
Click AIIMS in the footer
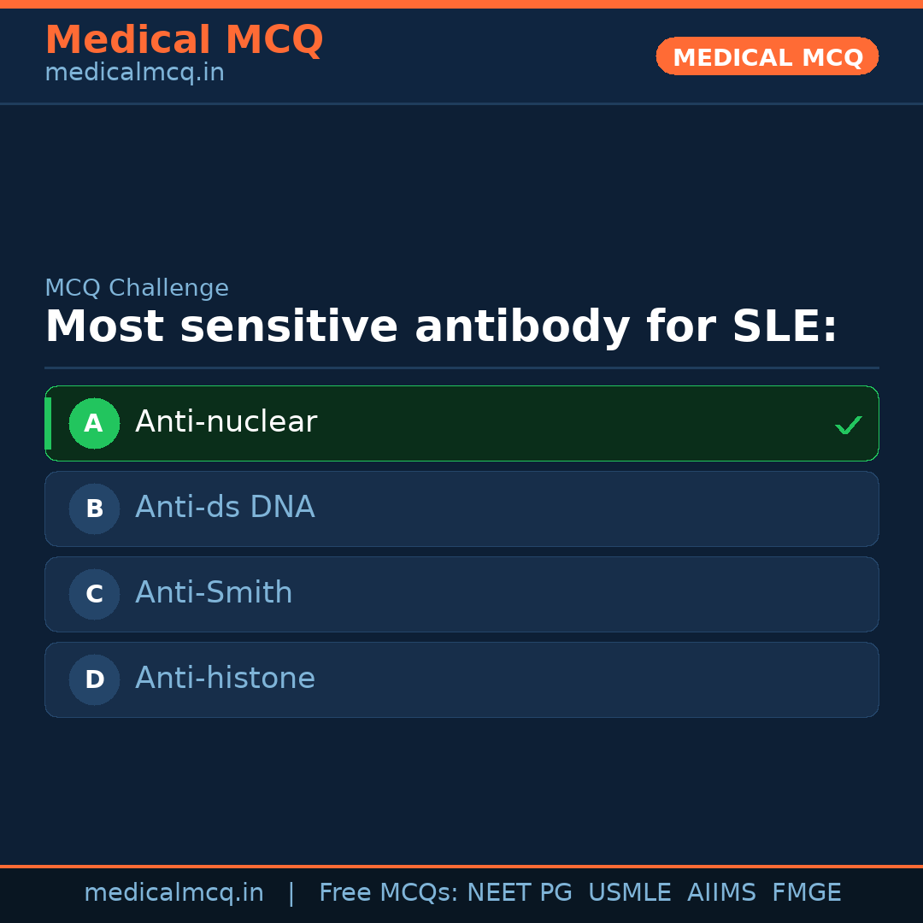tap(721, 893)
